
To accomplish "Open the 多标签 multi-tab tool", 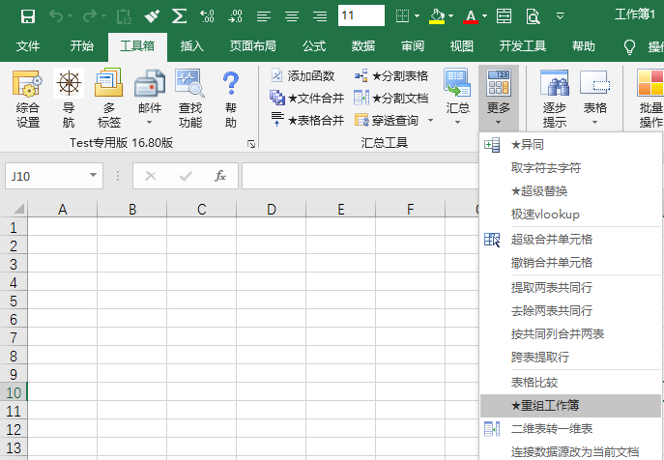I will 109,100.
